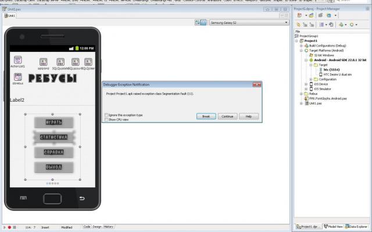
Task: Click the second view toggle icon beside device dropdown
Action: pos(203,23)
